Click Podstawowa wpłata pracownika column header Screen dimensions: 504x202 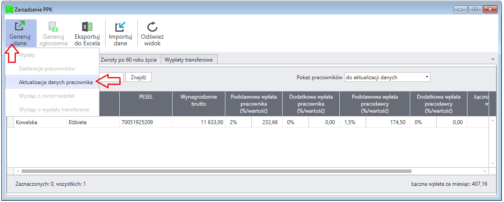(x=253, y=104)
